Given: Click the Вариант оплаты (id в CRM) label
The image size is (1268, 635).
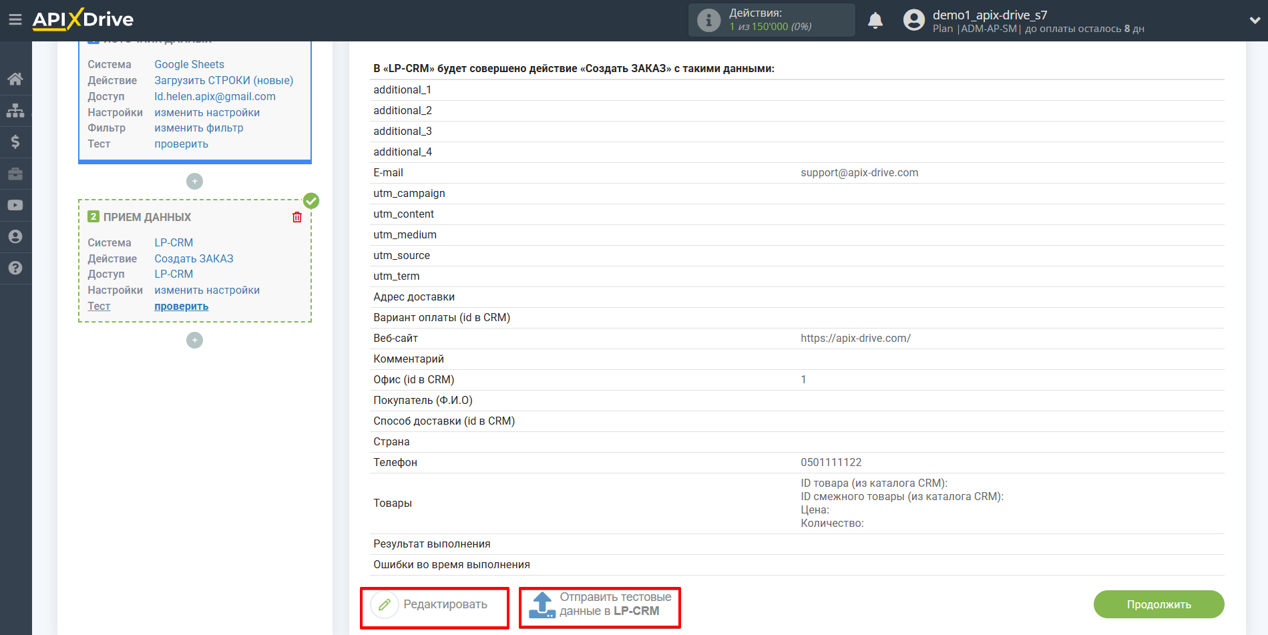Looking at the screenshot, I should (x=441, y=317).
